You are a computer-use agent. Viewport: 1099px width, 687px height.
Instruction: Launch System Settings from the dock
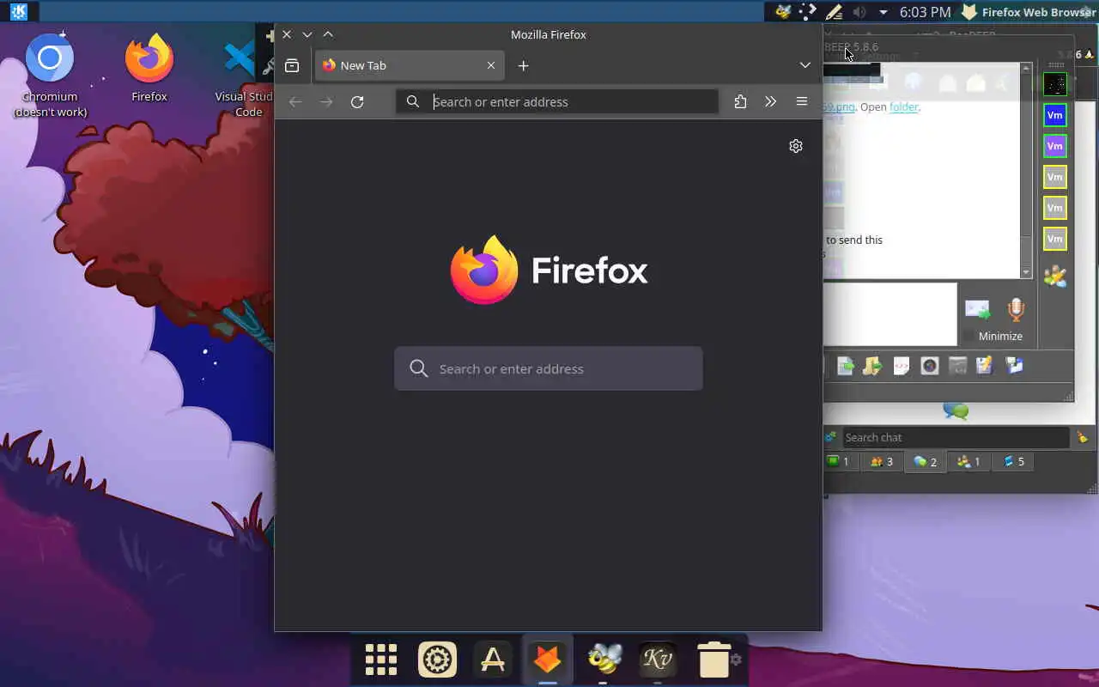tap(437, 660)
